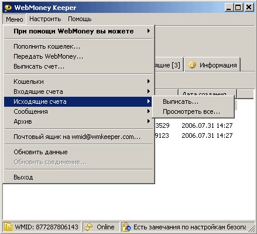This screenshot has width=257, height=234.
Task: Click WMID: 877287806143 status text
Action: click(47, 227)
